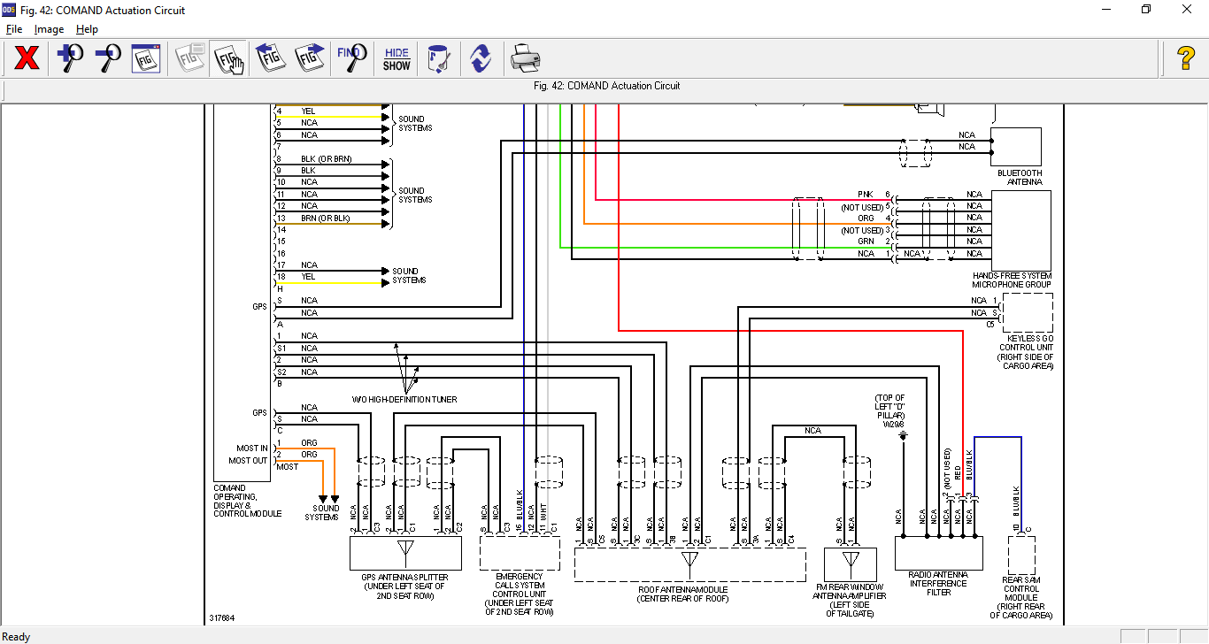The image size is (1209, 644).
Task: Click 'HANDS-FREE SYSTEM MICROPHONE GROUP' label
Action: [x=1012, y=280]
